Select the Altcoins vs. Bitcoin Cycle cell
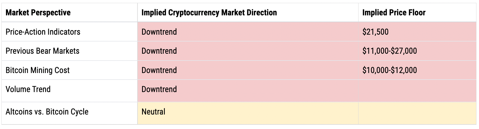Screen dimensions: 479x129 point(70,113)
